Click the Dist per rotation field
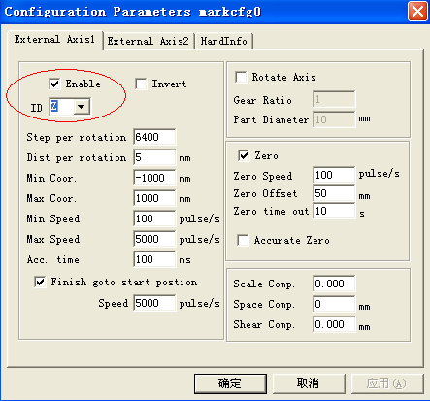Viewport: 430px width, 401px height. click(x=154, y=157)
